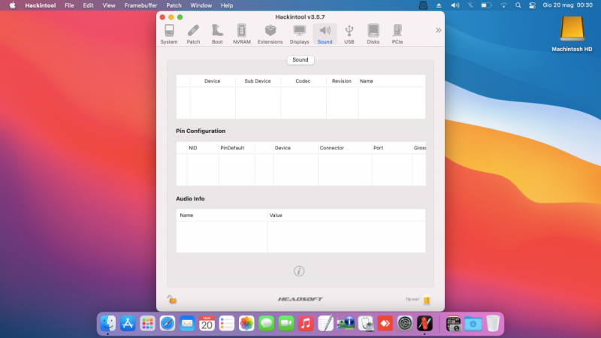Screen dimensions: 601x338
Task: Open the Edit menu
Action: 88,5
